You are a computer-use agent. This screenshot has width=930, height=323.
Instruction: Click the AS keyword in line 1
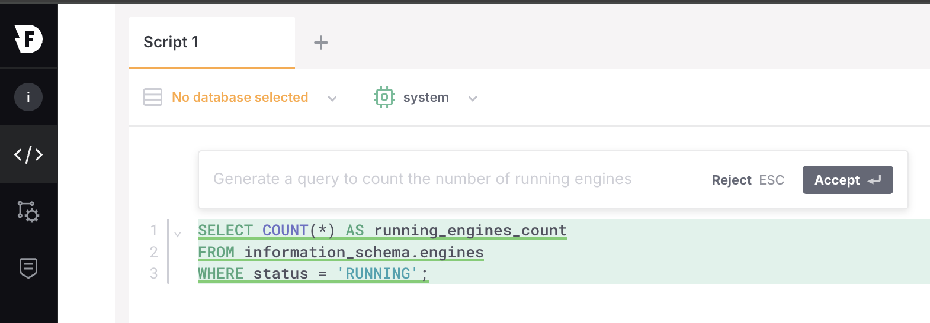[x=355, y=230]
